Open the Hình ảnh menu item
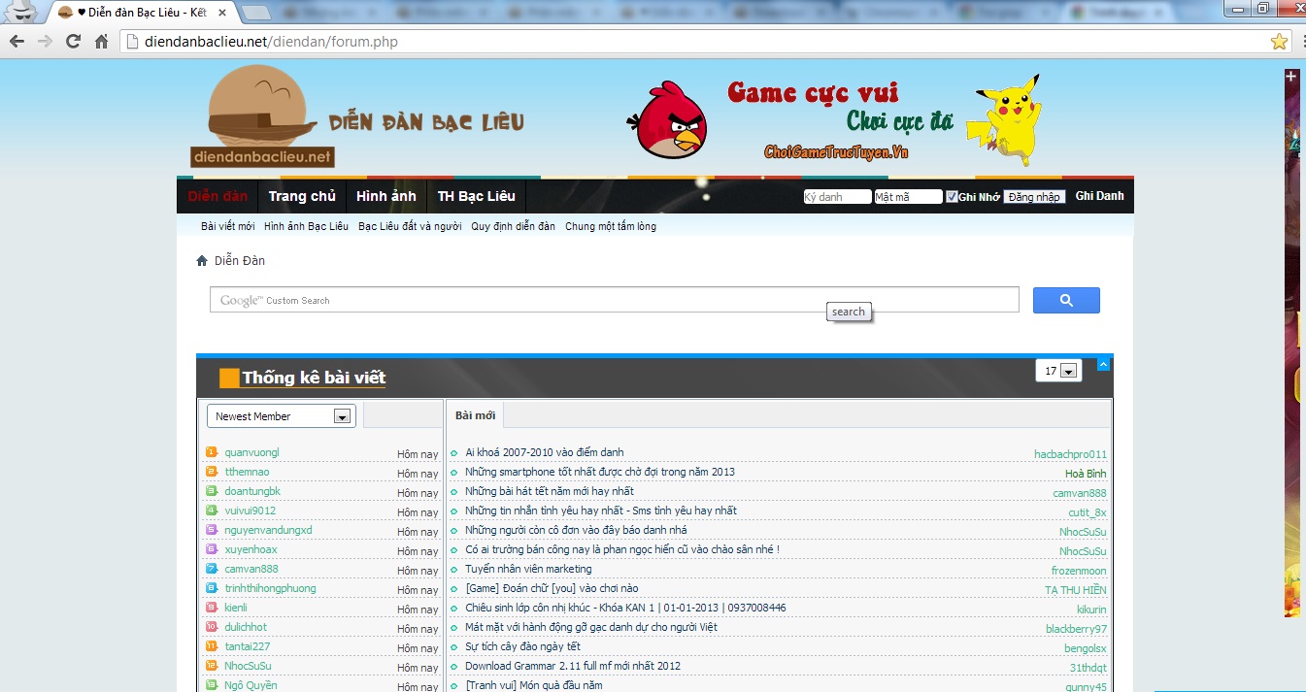The width and height of the screenshot is (1306, 692). tap(386, 196)
